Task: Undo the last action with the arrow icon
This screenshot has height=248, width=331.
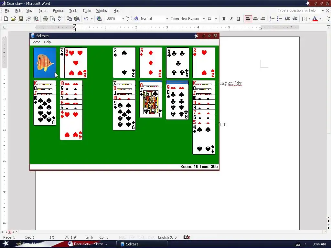Action: pos(86,19)
